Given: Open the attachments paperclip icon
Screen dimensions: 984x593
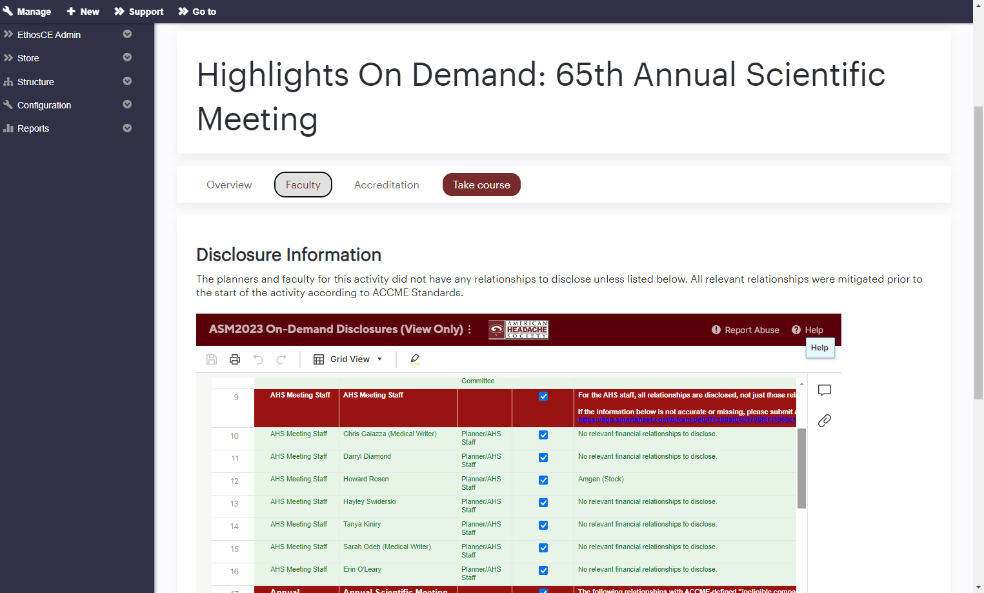Looking at the screenshot, I should [825, 421].
